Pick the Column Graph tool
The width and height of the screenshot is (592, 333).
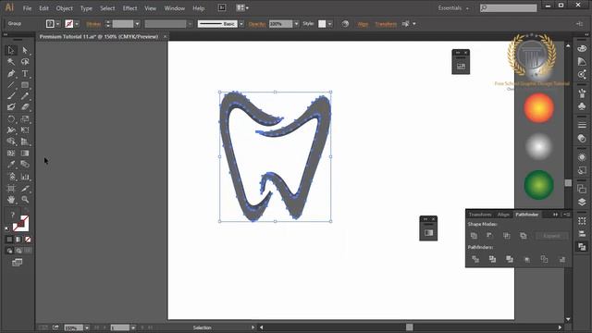click(25, 177)
